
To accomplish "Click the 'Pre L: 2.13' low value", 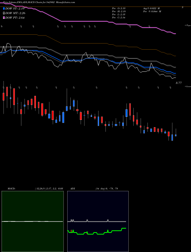I will click(119, 15).
